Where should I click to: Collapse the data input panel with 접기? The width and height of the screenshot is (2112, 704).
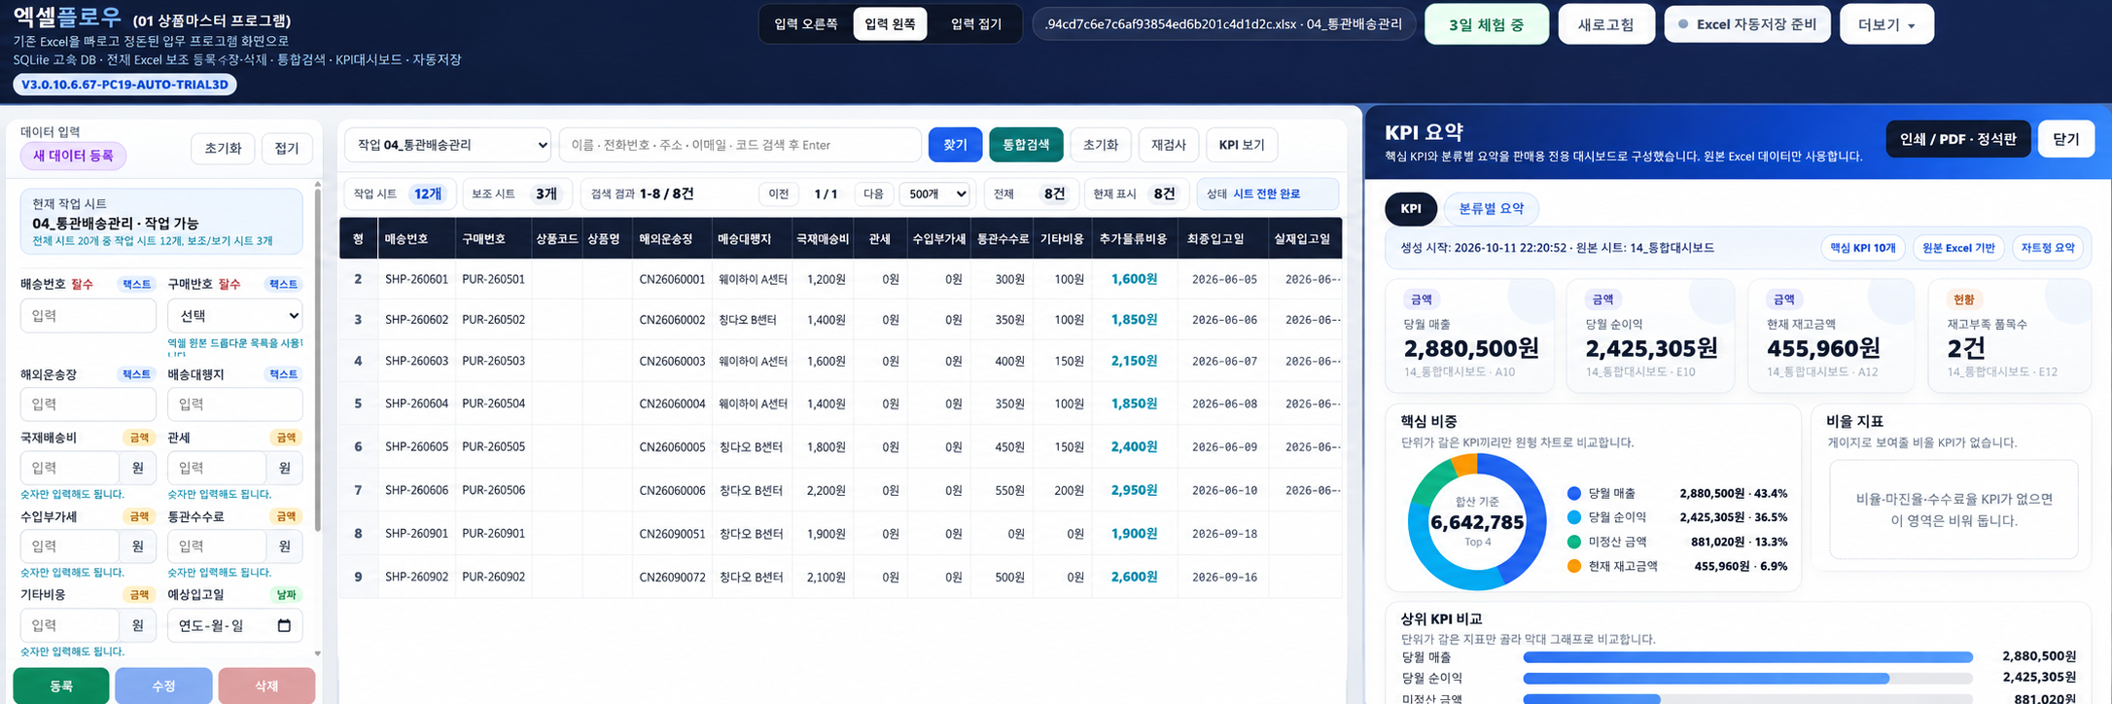287,149
